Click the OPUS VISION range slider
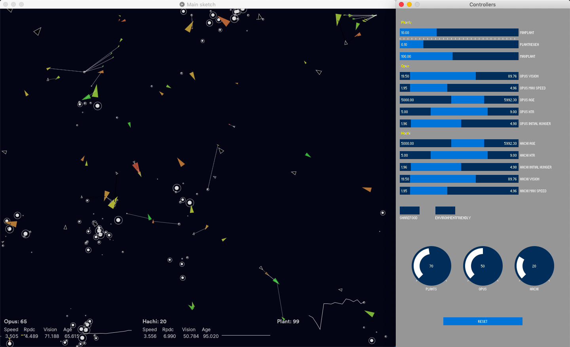Screen dimensions: 570x347 coord(459,76)
